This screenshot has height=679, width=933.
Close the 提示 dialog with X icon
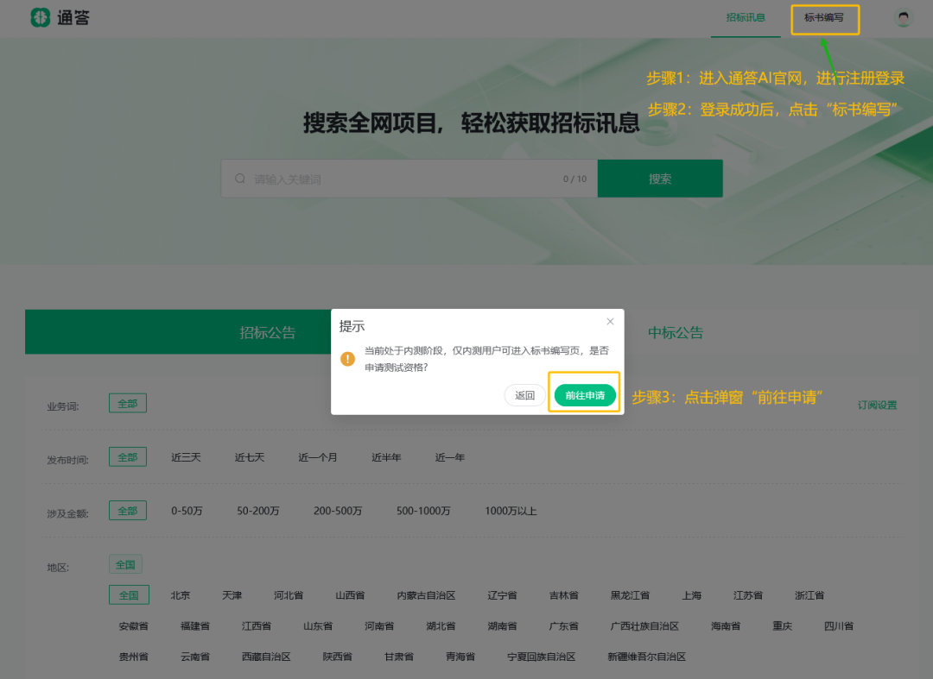tap(610, 322)
